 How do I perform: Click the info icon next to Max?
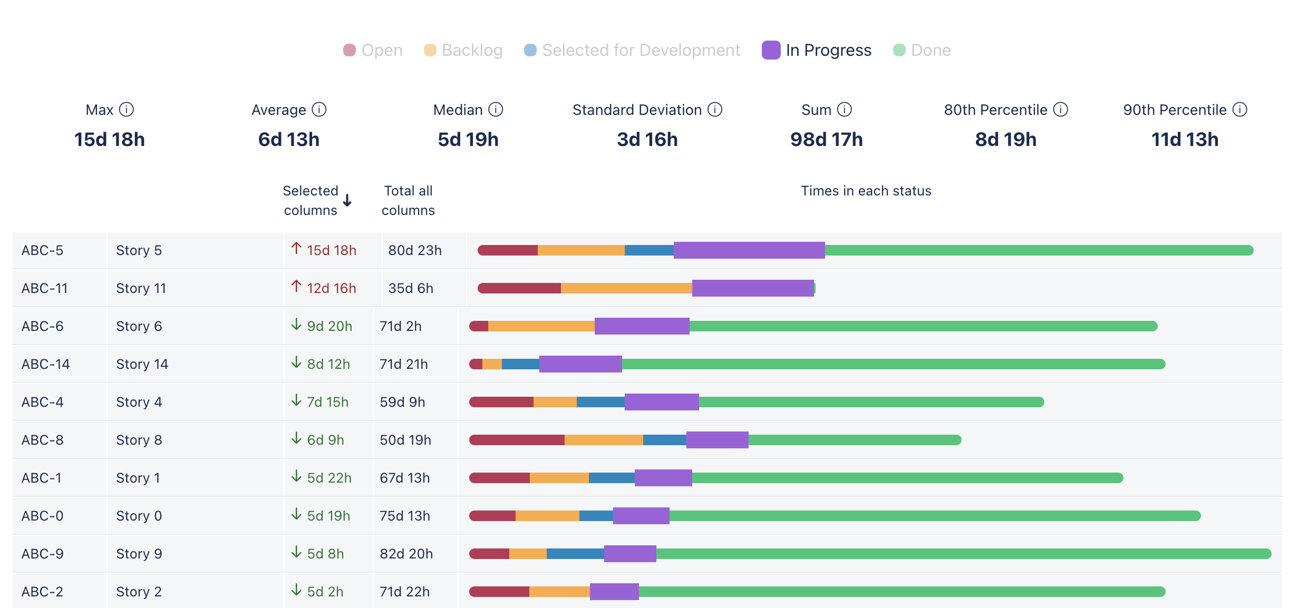[127, 110]
